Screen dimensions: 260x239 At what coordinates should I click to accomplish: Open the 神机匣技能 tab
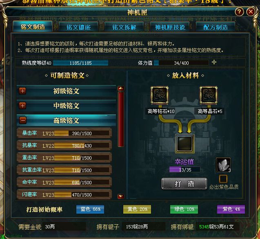coord(170,27)
